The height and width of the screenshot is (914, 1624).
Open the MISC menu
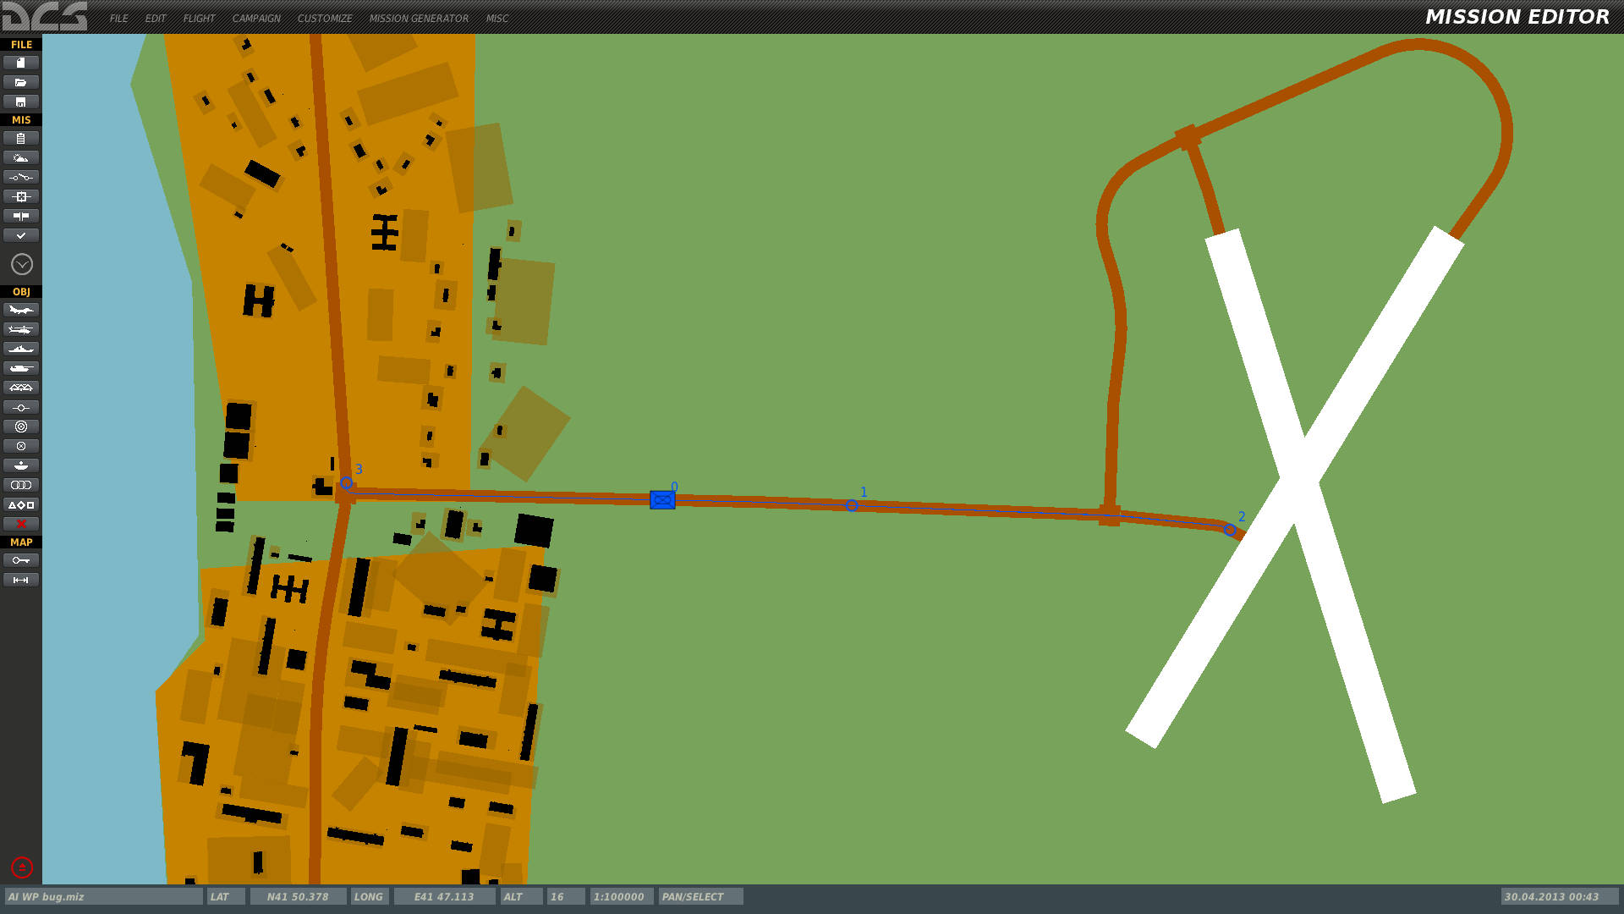click(497, 18)
